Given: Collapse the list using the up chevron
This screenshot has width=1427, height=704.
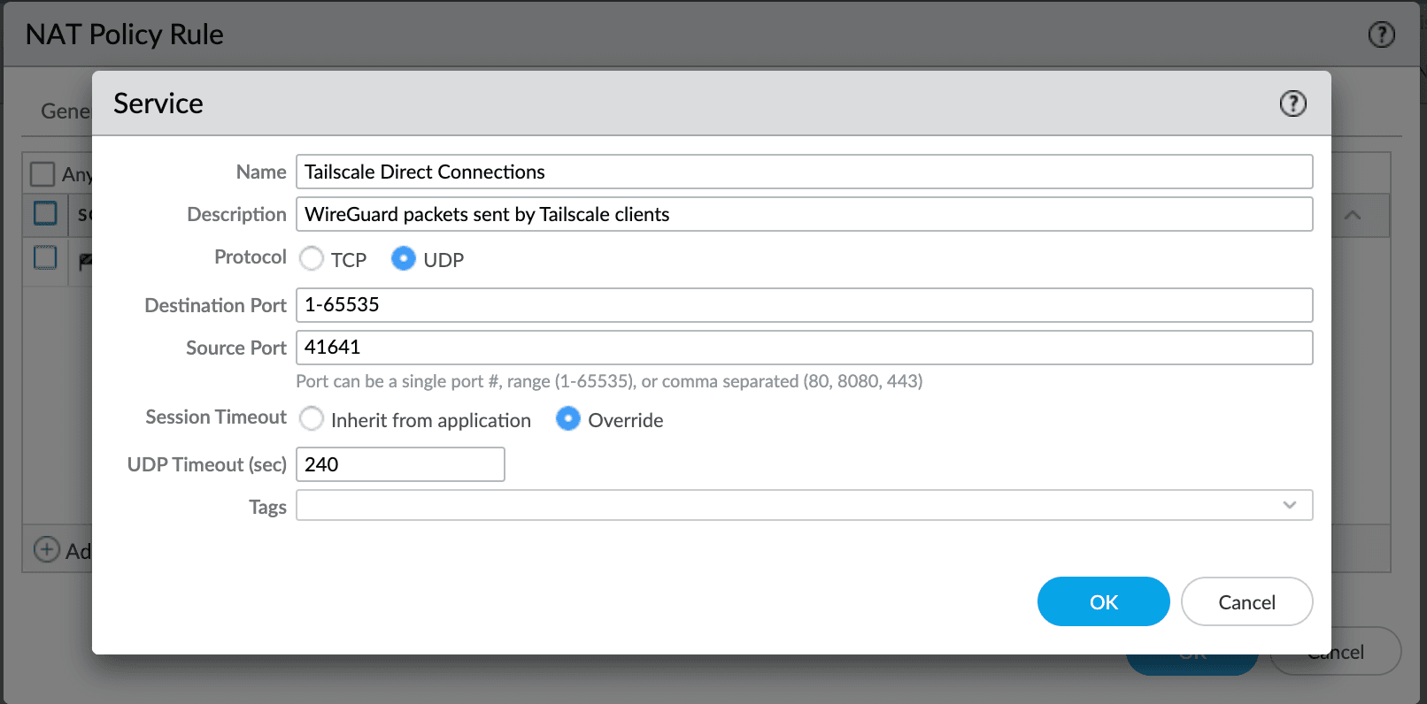Looking at the screenshot, I should tap(1353, 216).
